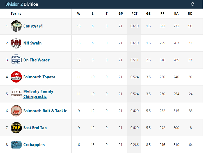Click the Falmouth Toyota logo
Screen dimensions: 203x153
click(x=16, y=77)
